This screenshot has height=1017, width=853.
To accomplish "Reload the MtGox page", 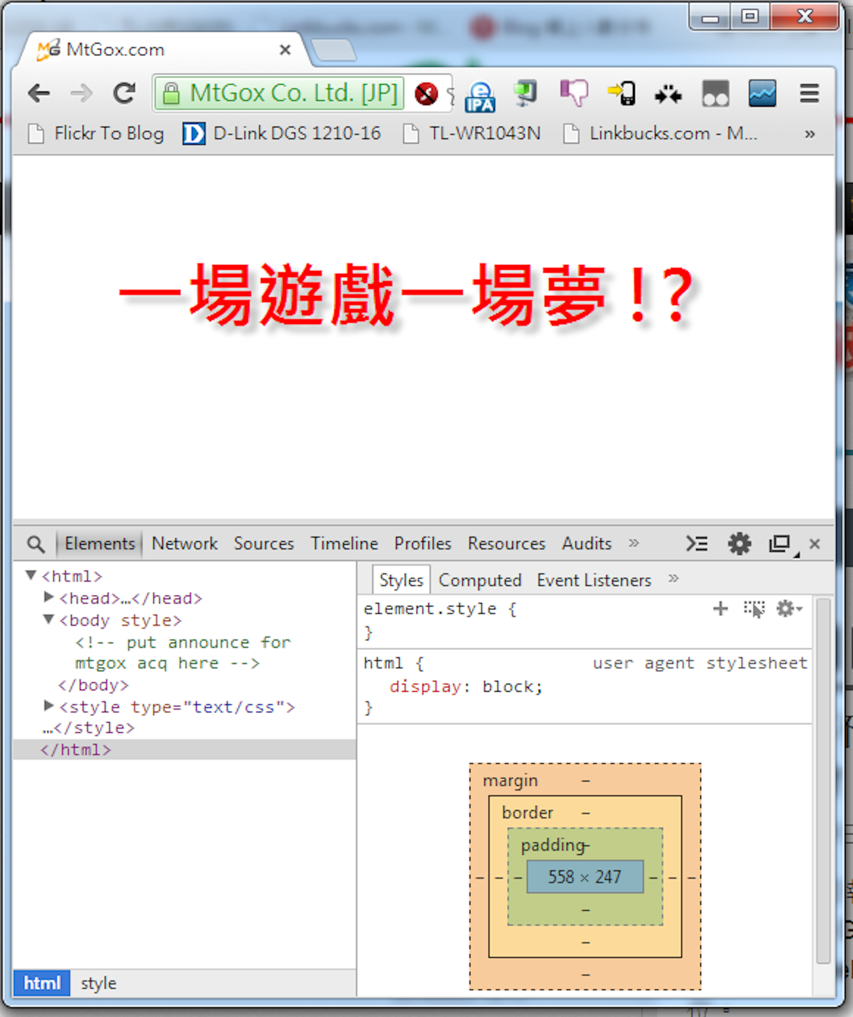I will coord(124,93).
